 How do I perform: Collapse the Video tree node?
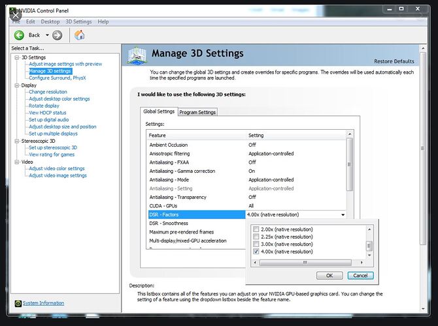[17, 162]
